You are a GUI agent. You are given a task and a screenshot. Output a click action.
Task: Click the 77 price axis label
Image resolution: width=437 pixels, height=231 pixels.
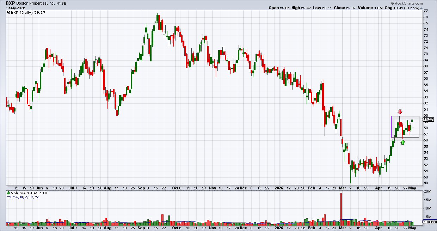click(426, 11)
